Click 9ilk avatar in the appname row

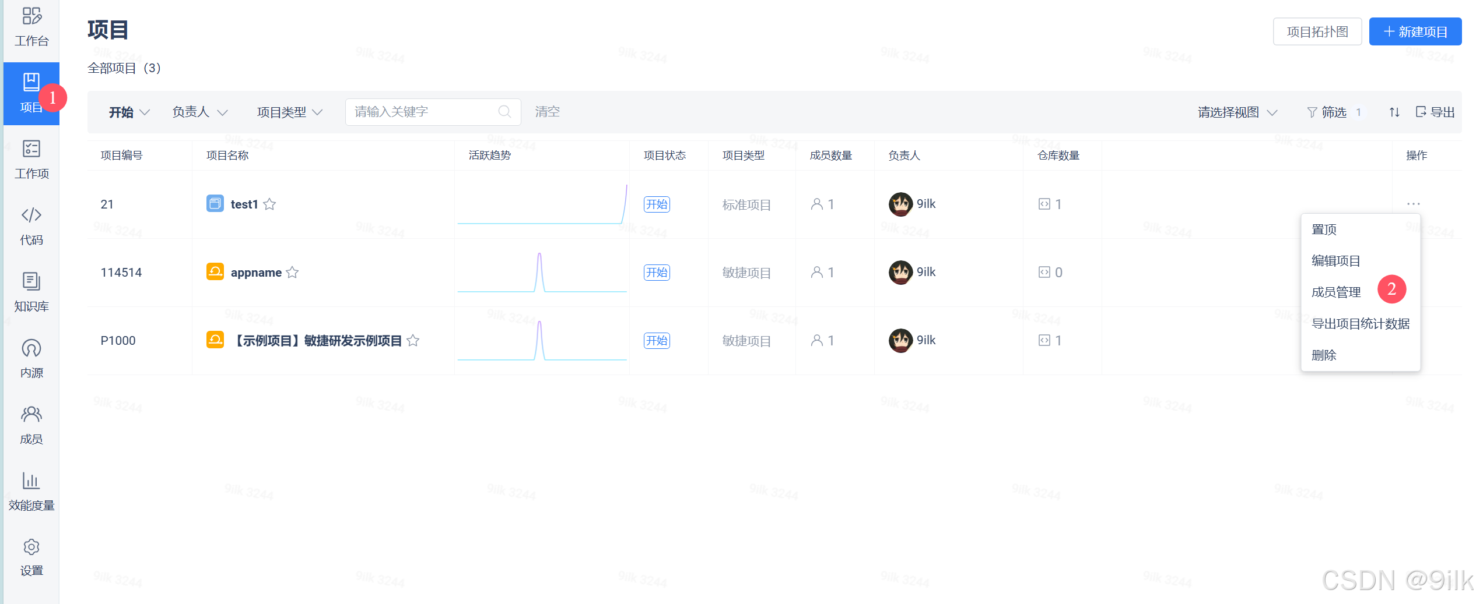click(x=900, y=272)
